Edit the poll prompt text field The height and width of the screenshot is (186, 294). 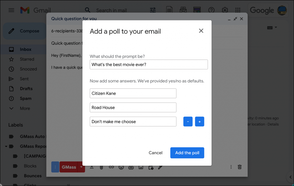149,64
